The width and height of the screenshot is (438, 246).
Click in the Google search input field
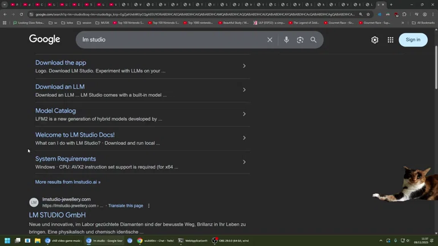171,40
